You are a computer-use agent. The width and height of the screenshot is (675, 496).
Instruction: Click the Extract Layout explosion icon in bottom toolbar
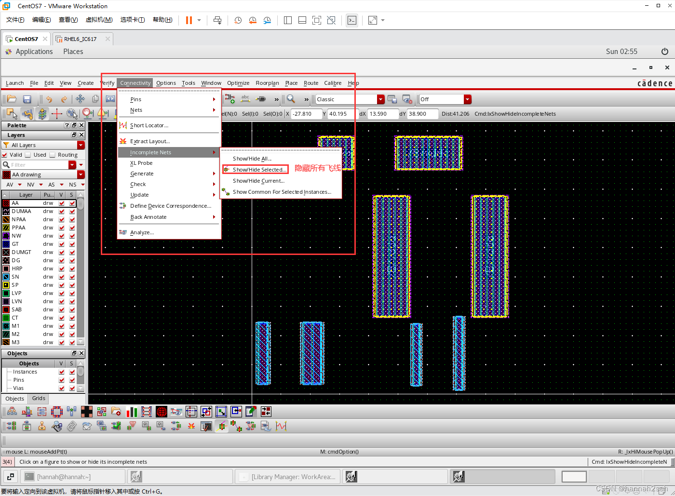pyautogui.click(x=191, y=426)
